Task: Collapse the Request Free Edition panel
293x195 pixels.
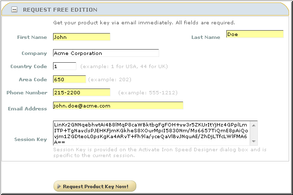Action: 15,10
